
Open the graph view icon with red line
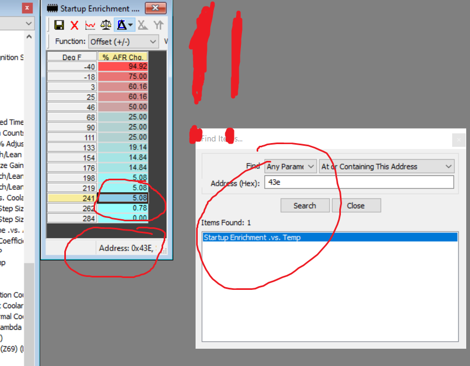(x=90, y=25)
